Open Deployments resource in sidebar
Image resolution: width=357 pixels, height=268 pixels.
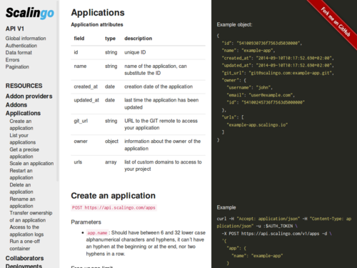click(24, 266)
